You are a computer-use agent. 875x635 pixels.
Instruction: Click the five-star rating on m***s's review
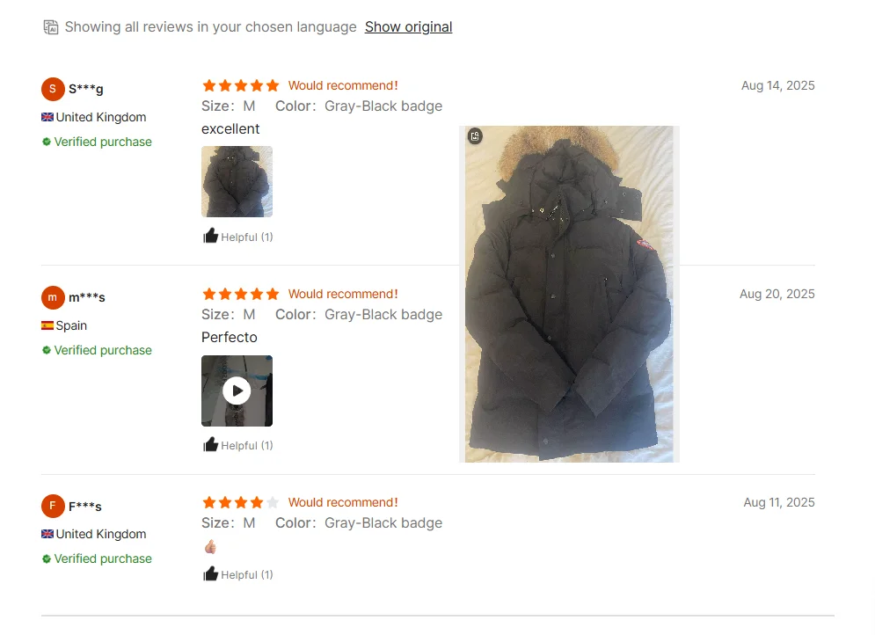[240, 294]
